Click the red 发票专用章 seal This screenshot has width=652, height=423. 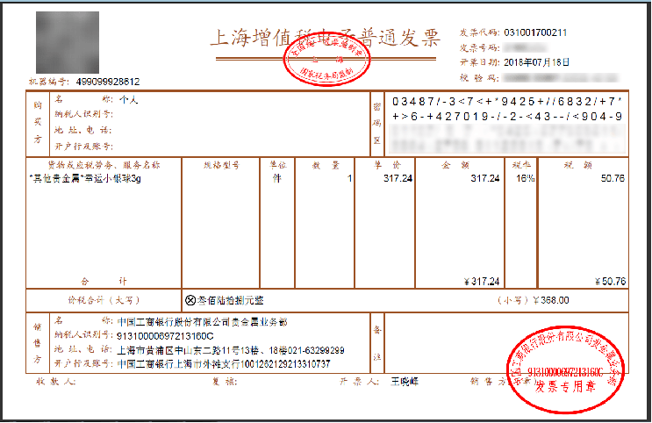tap(565, 369)
